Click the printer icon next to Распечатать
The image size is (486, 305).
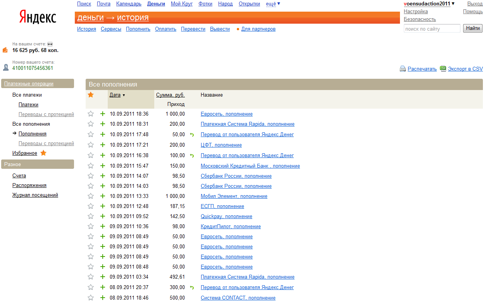click(403, 69)
